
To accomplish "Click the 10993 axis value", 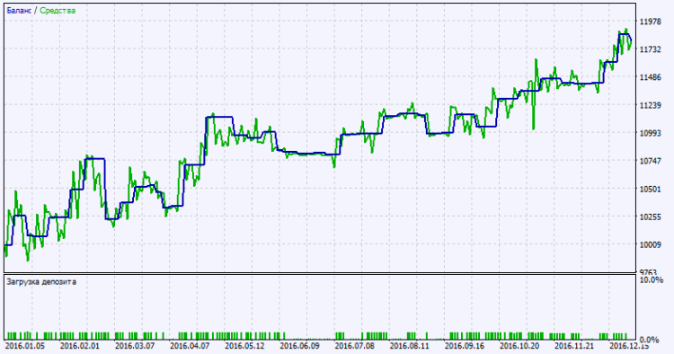I will (651, 134).
